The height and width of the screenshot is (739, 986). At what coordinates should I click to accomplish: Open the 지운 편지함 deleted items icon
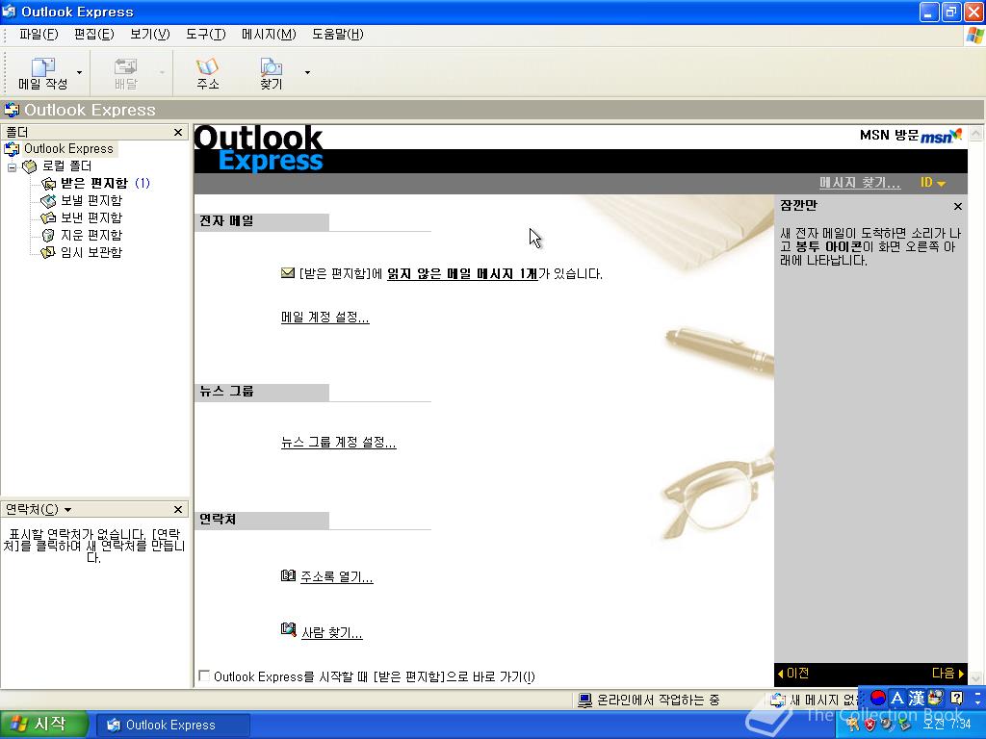coord(48,236)
